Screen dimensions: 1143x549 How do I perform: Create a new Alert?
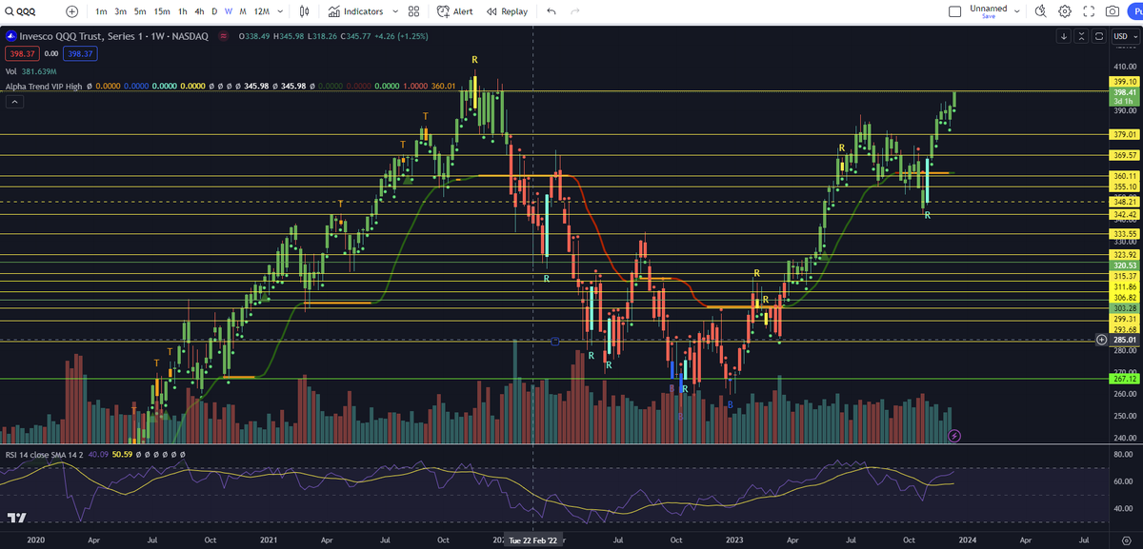click(x=455, y=11)
